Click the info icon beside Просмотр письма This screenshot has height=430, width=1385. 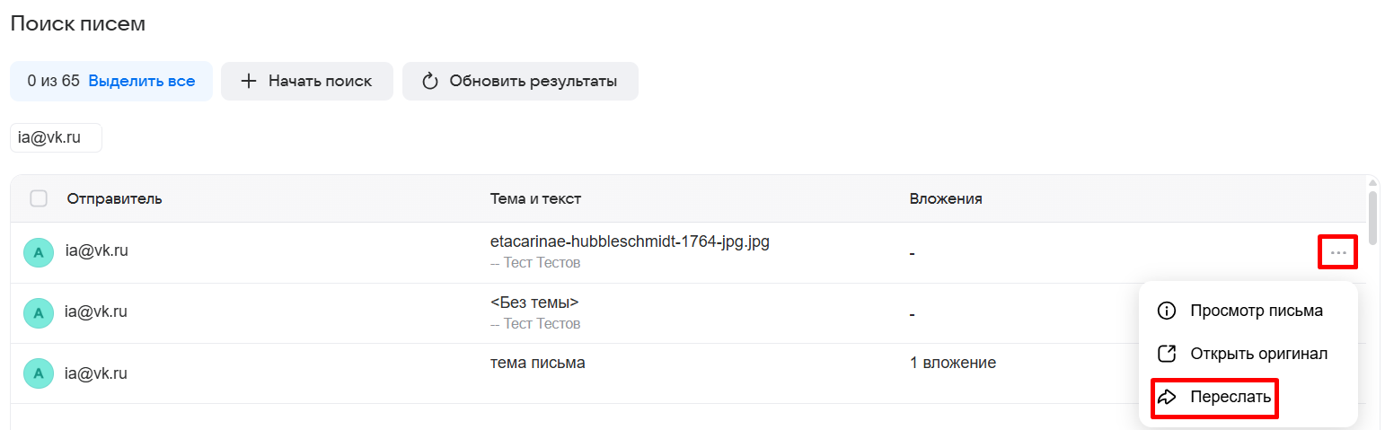point(1167,312)
